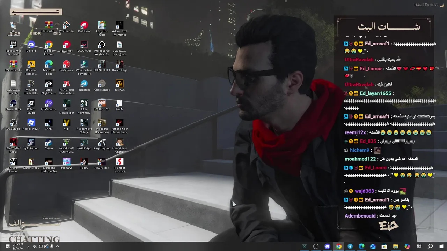
Task: Open Discord from the taskbar
Action: (x=327, y=246)
